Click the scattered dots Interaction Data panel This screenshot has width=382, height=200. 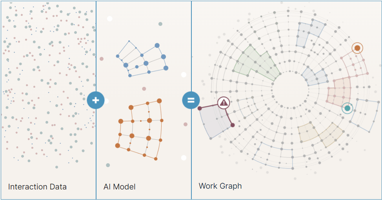click(x=48, y=85)
